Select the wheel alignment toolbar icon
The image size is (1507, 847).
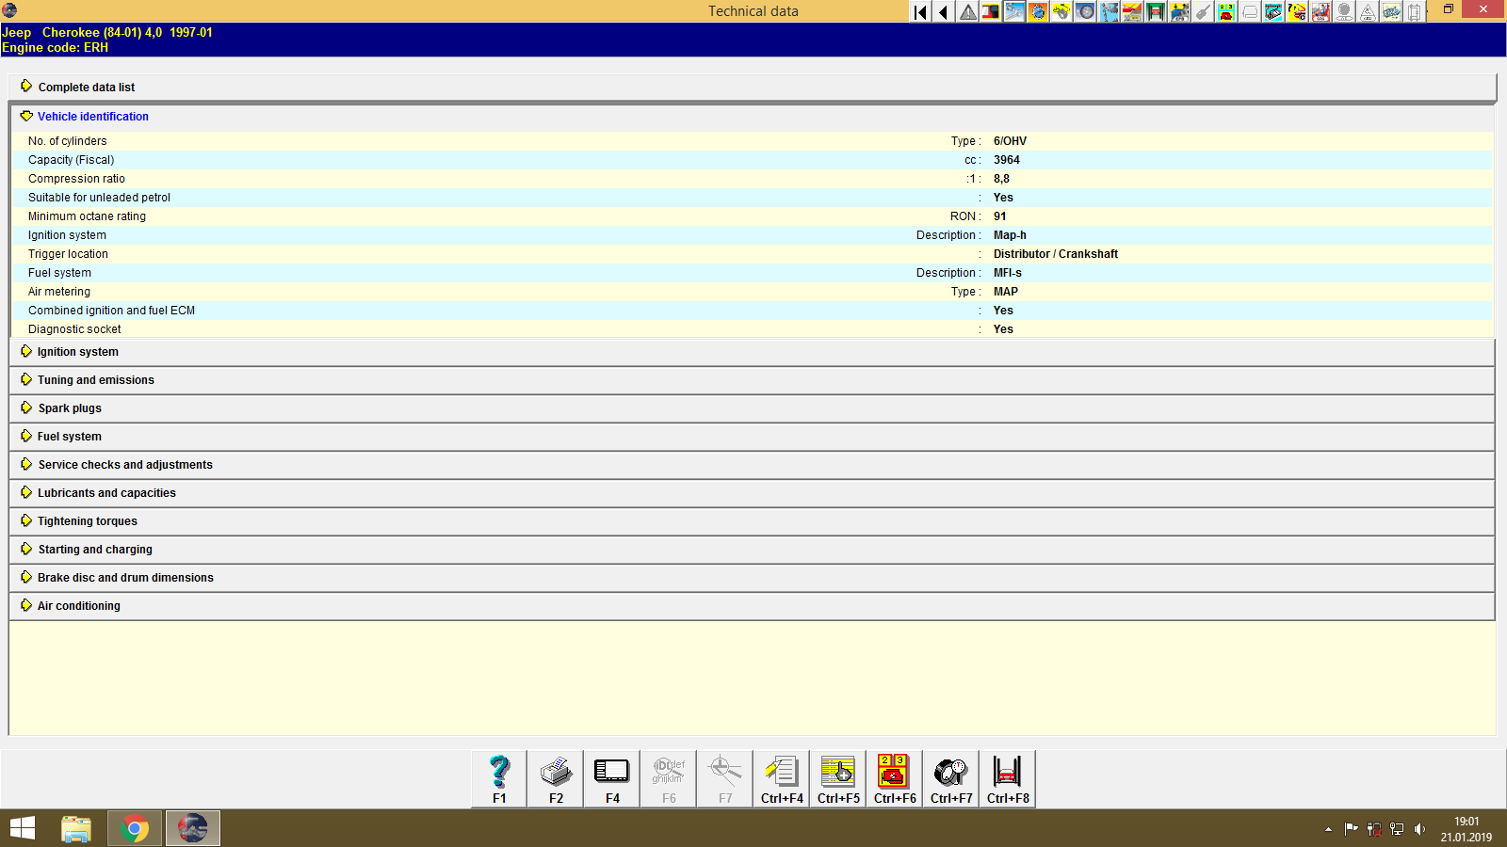1109,11
